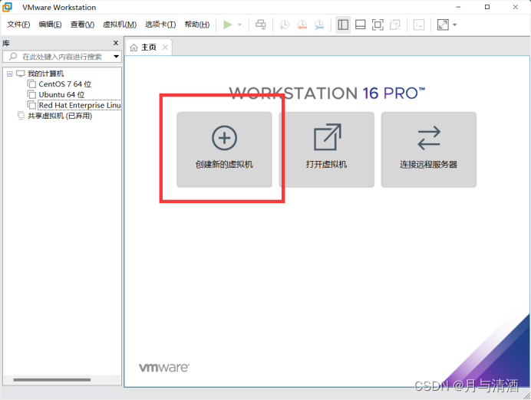This screenshot has height=400, width=531.
Task: Open the 虚拟机(M) menu
Action: (x=120, y=25)
